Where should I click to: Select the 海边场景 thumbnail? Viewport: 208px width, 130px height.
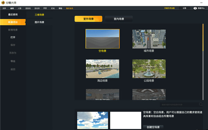pyautogui.click(x=103, y=69)
